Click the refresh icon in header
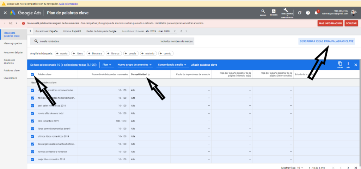The width and height of the screenshot is (361, 169). tap(300, 13)
